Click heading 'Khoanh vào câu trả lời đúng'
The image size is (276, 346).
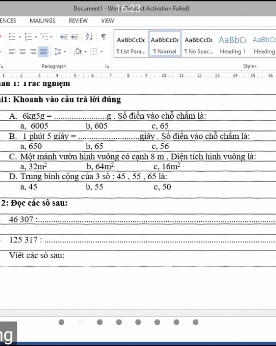[67, 99]
